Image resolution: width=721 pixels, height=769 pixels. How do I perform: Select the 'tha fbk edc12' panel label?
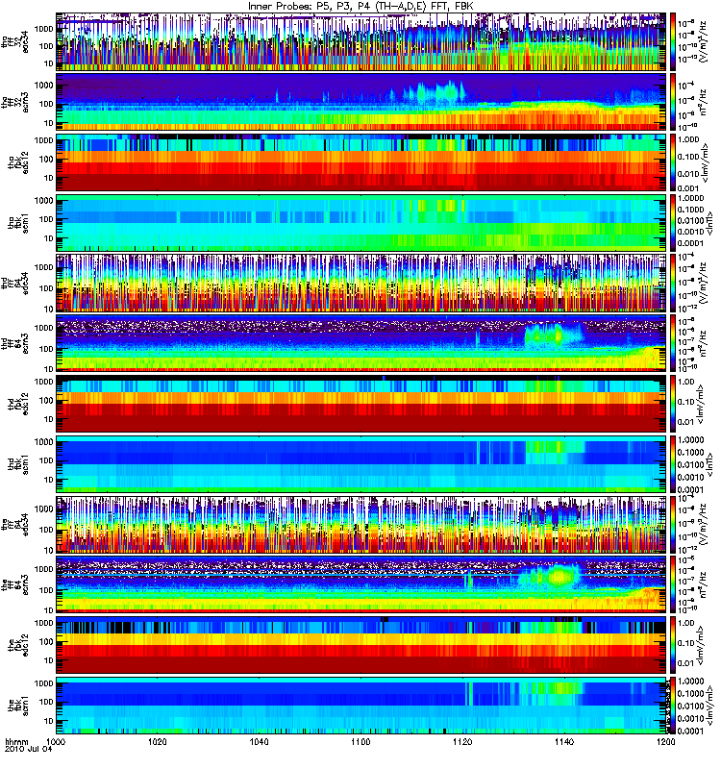(18, 162)
